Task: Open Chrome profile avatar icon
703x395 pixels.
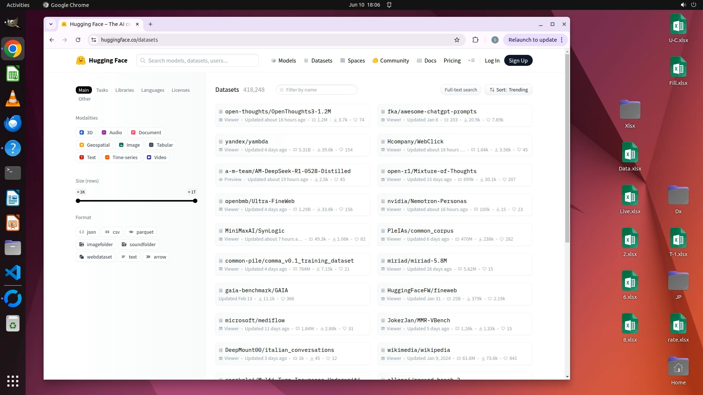Action: 495,40
